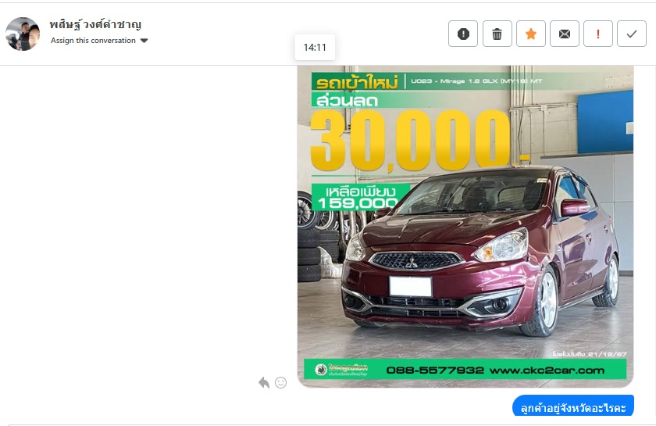Add emoji reaction with the smiley icon
656x426 pixels.
pos(280,382)
